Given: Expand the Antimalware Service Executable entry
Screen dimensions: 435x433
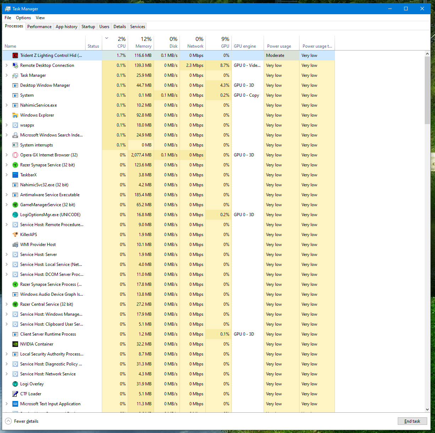Looking at the screenshot, I should (6, 195).
